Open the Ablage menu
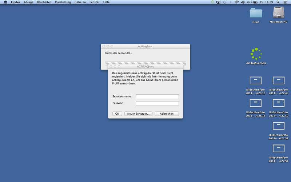 click(28, 2)
